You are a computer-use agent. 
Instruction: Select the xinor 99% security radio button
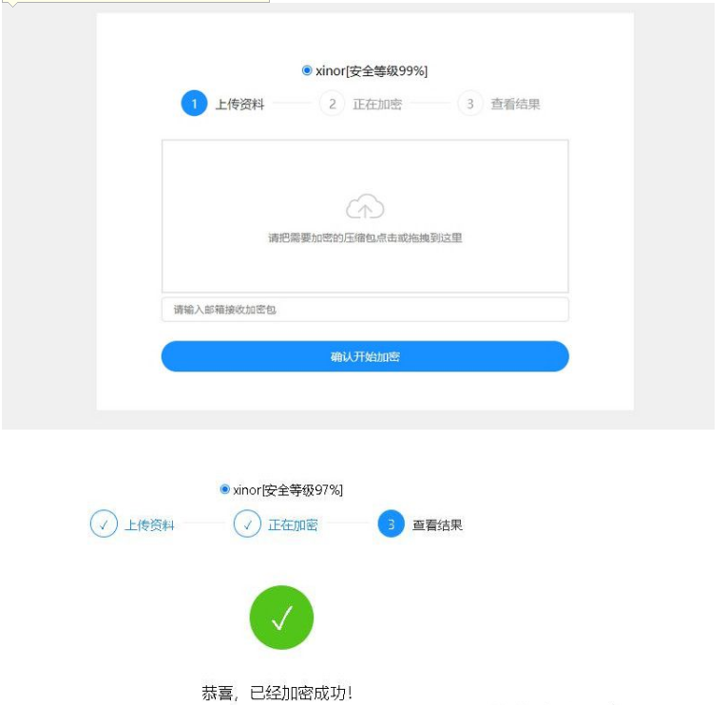(x=306, y=71)
